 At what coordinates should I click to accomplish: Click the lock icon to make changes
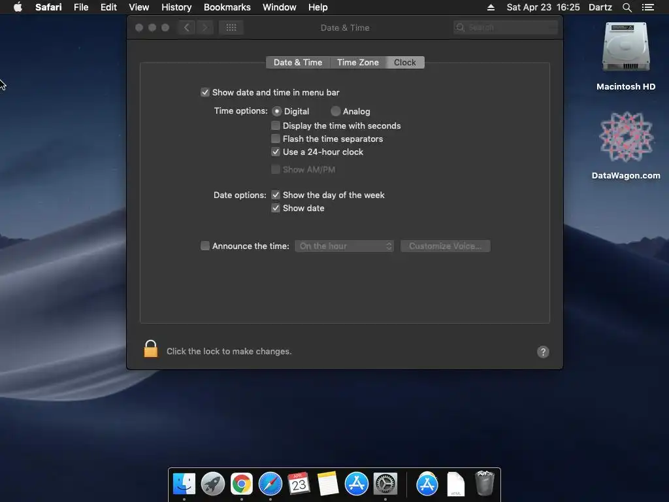point(151,349)
